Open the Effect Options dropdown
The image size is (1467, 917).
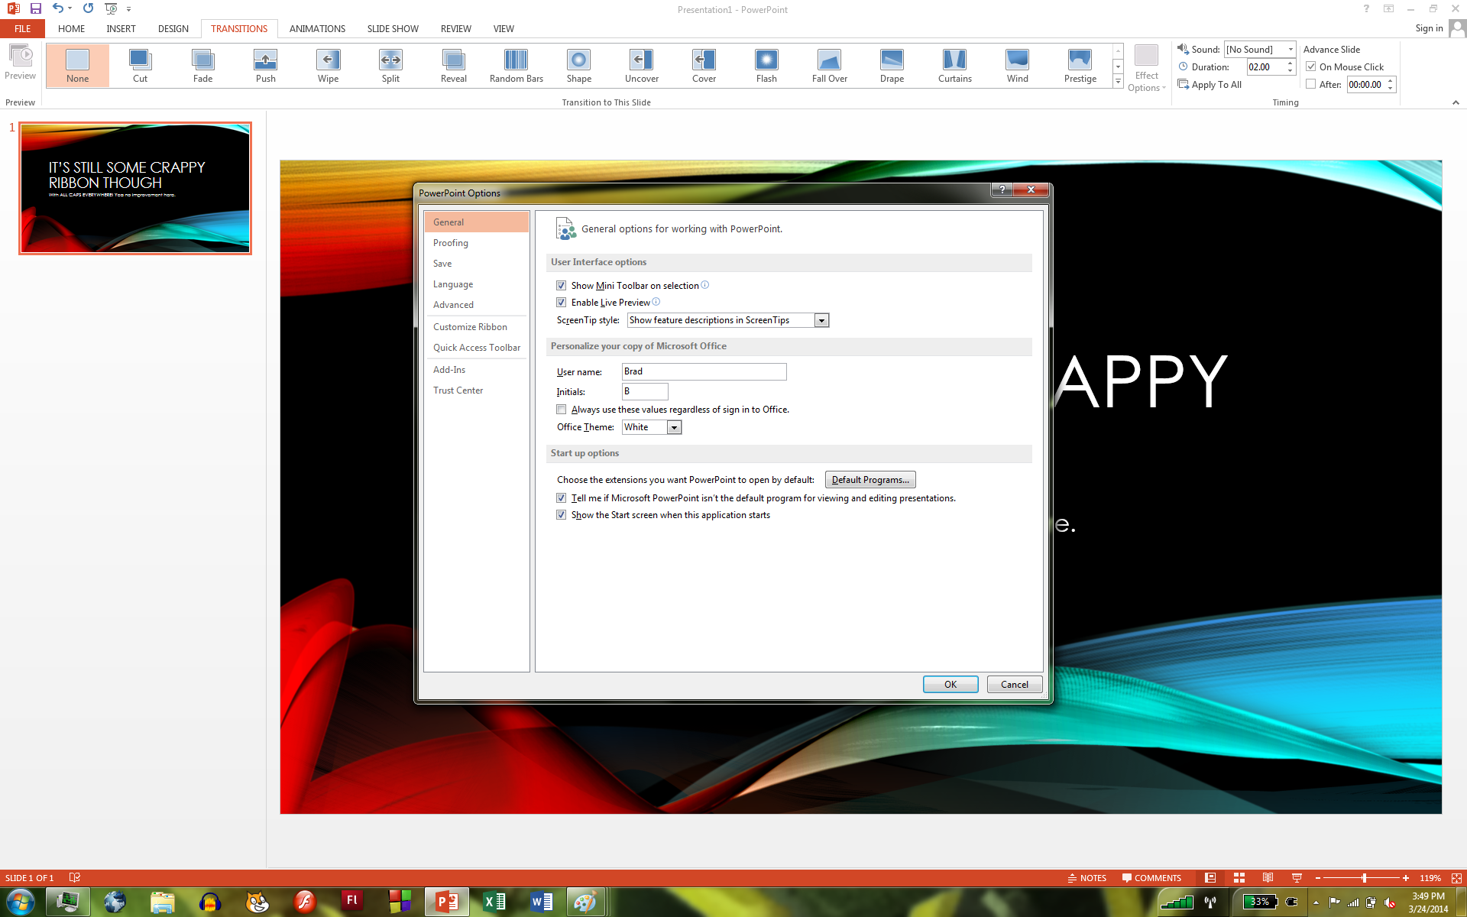click(x=1146, y=67)
